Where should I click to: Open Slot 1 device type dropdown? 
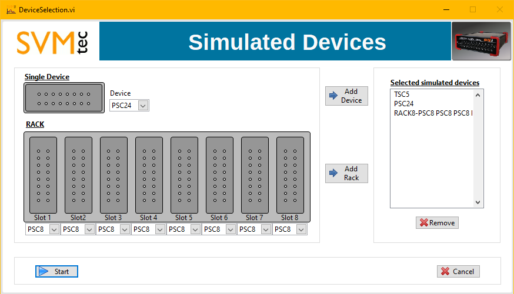(x=54, y=229)
